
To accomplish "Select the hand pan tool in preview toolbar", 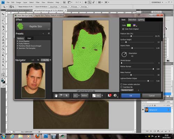I will coord(56,96).
